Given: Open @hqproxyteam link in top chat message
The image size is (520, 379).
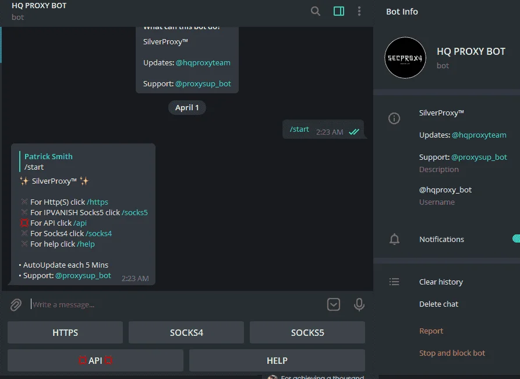Looking at the screenshot, I should click(x=203, y=63).
